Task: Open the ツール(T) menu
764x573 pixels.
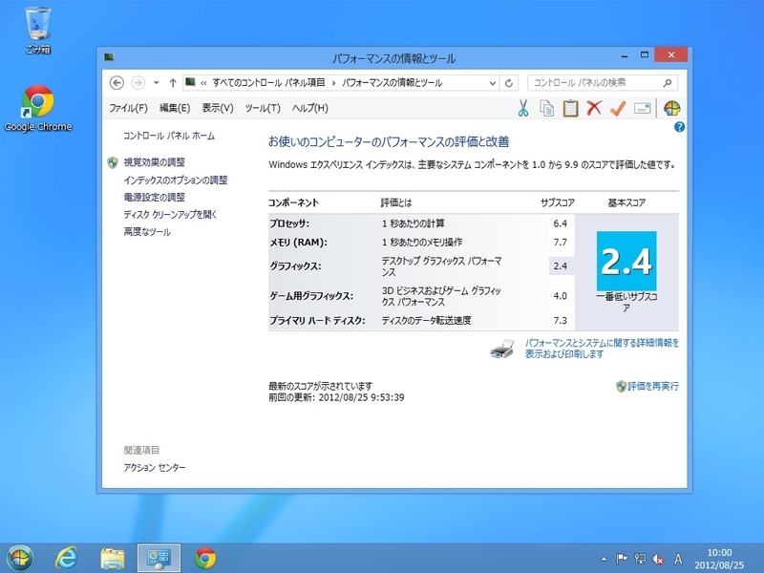Action: coord(263,108)
